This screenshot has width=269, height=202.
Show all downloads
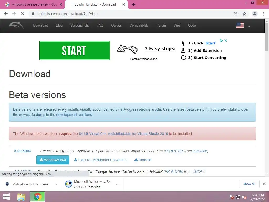pyautogui.click(x=249, y=184)
